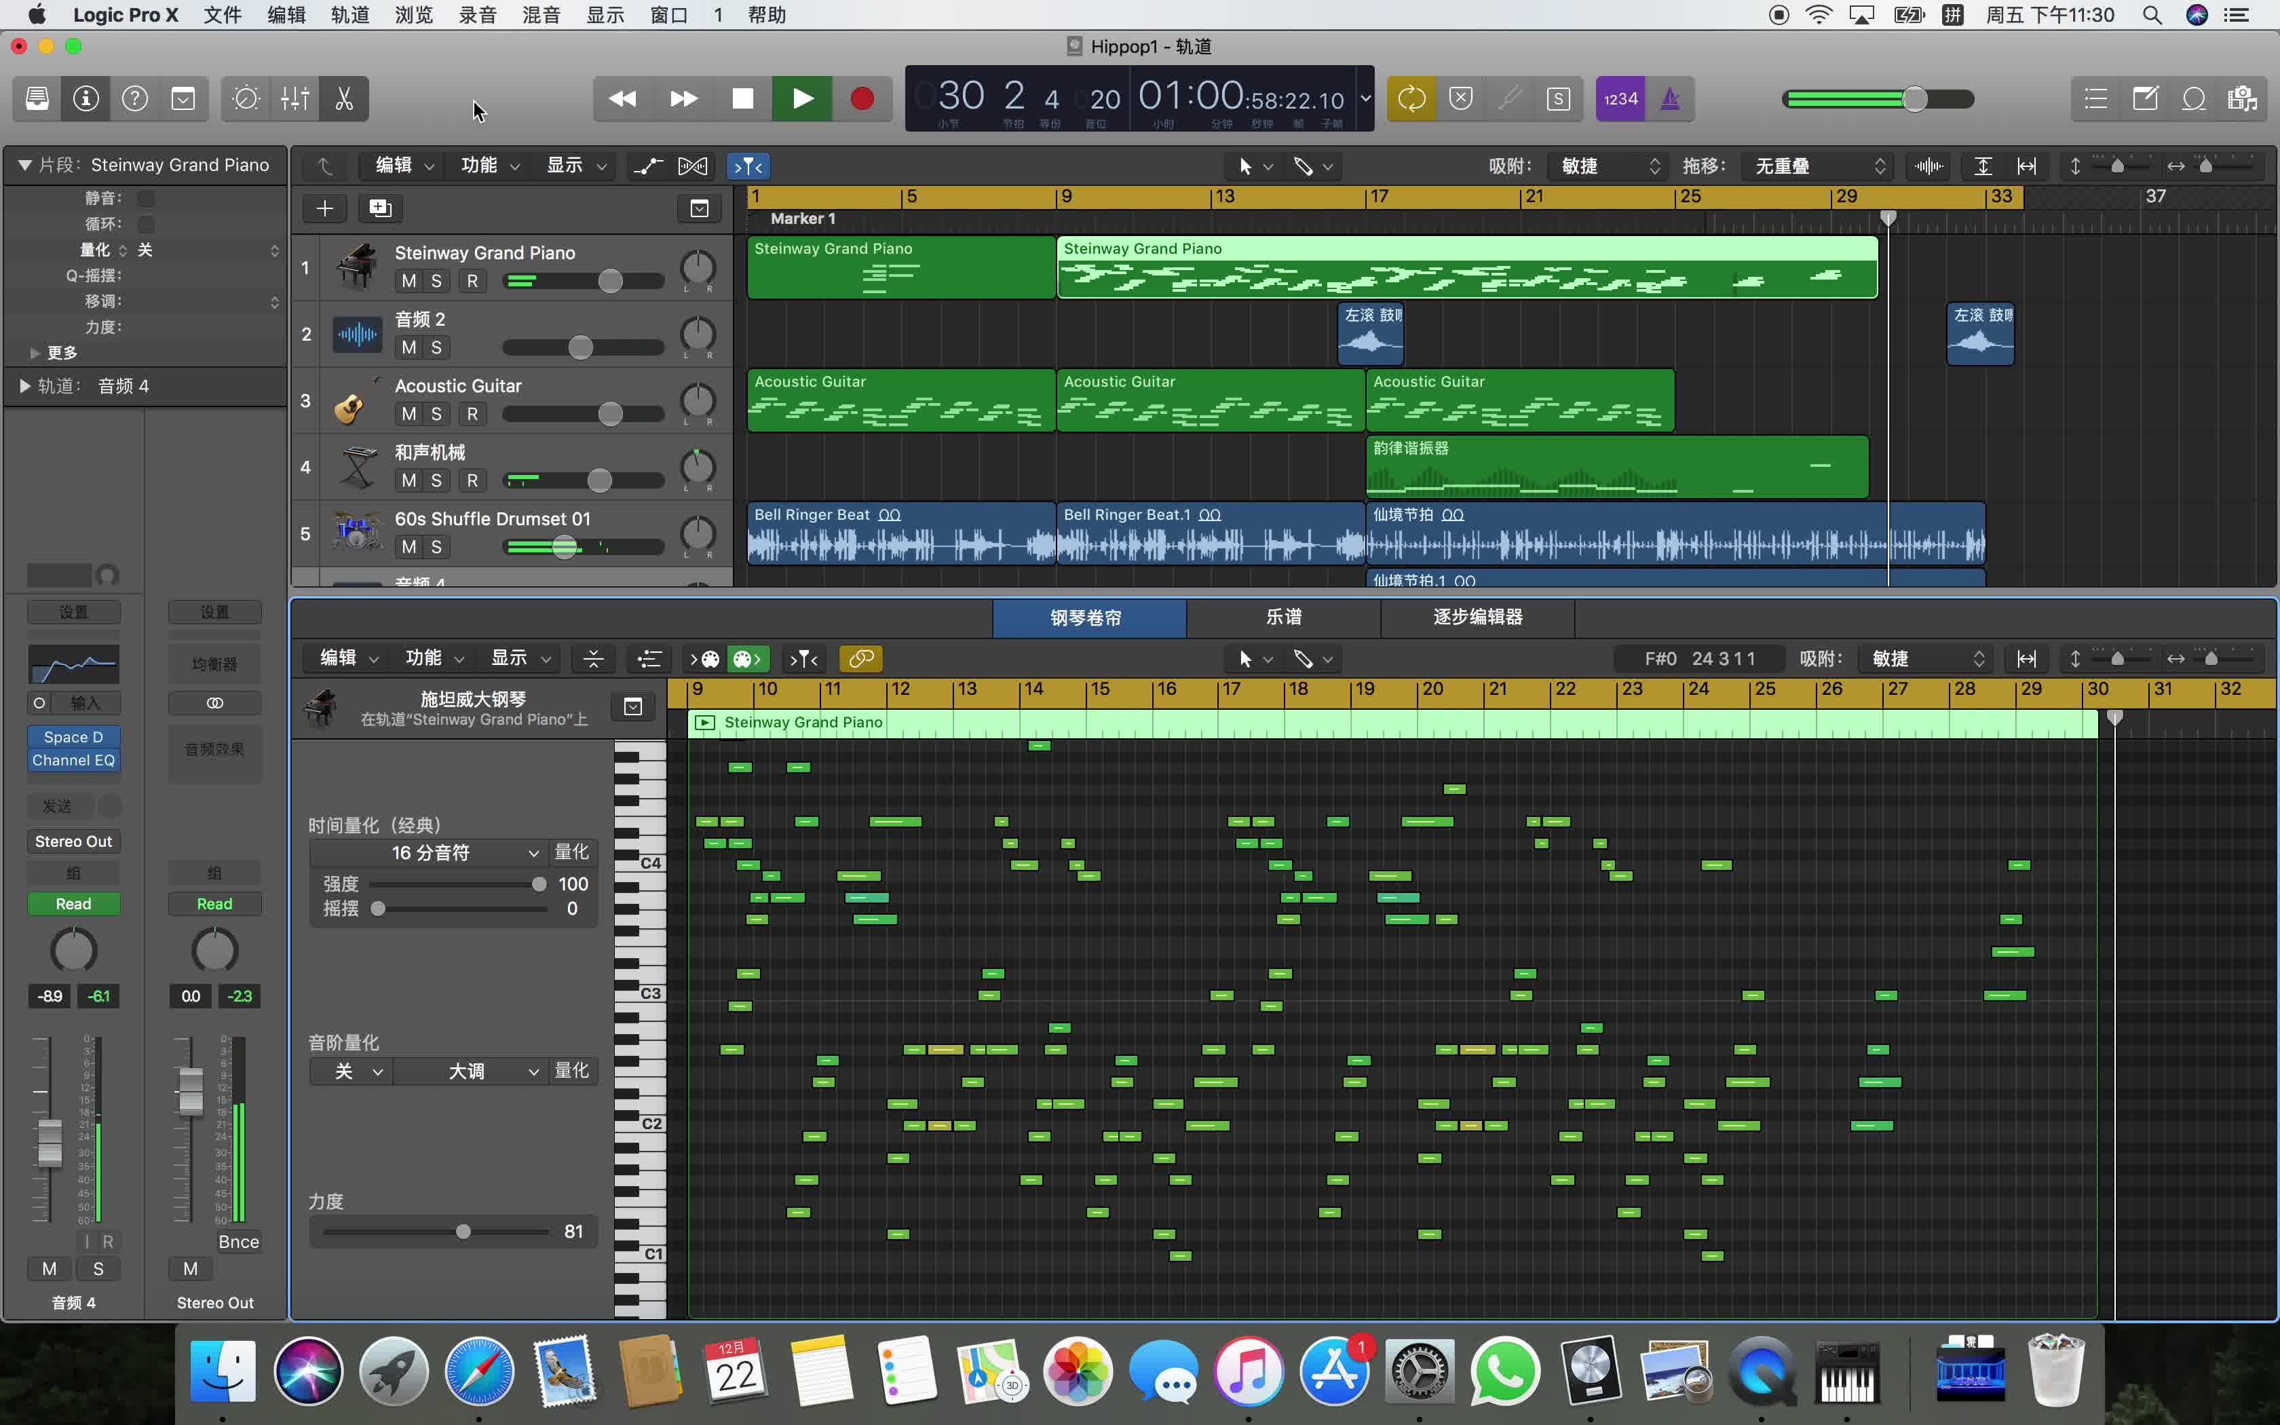The width and height of the screenshot is (2280, 1425).
Task: Click the 60s Shuffle Drumset track icon
Action: tap(357, 533)
